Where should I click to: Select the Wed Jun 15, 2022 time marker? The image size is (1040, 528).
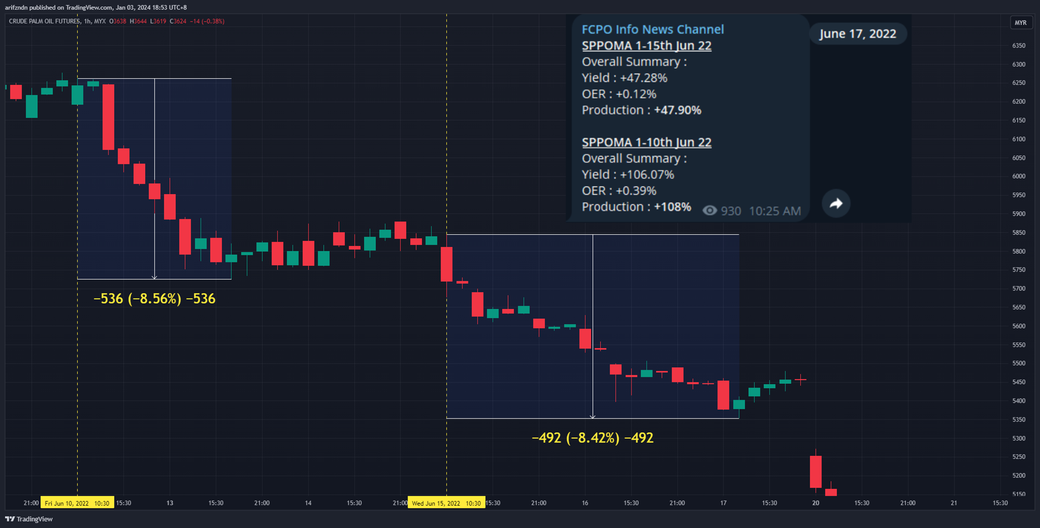coord(446,503)
